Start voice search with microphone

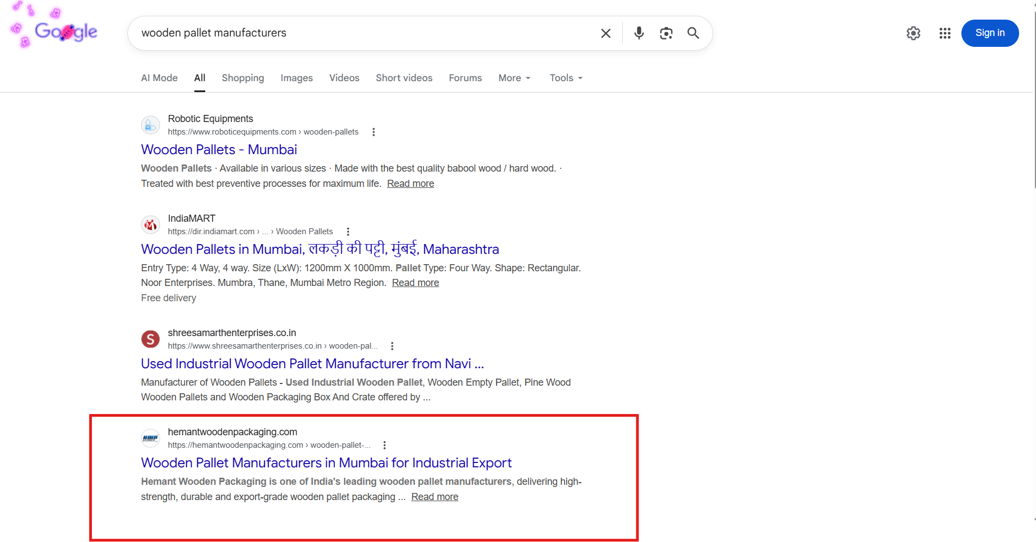(639, 33)
